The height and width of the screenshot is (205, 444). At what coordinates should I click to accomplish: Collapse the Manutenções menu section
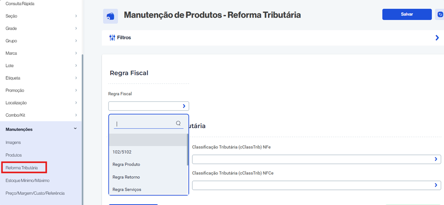click(75, 129)
